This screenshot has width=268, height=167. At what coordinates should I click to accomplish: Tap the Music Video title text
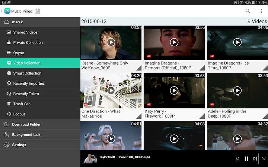tap(22, 11)
